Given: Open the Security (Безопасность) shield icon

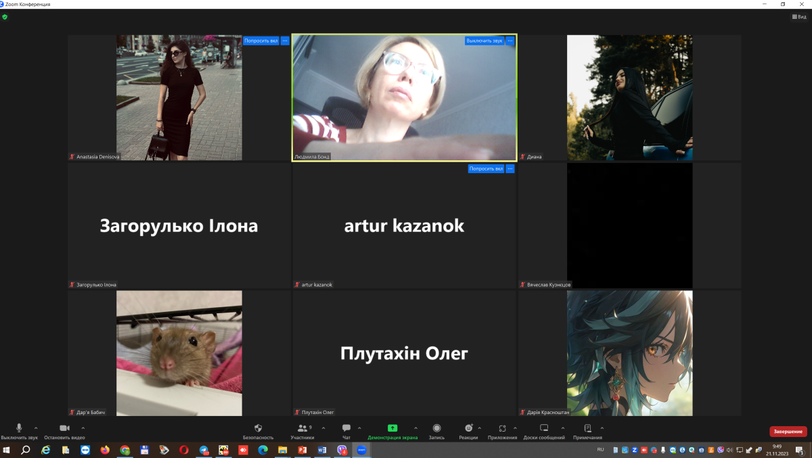Looking at the screenshot, I should (258, 429).
